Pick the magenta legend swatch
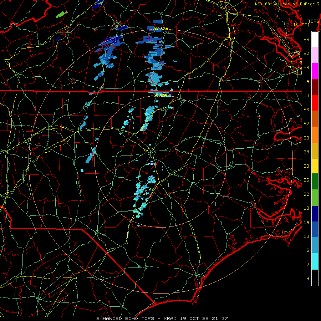Image resolution: width=321 pixels, height=321 pixels. pyautogui.click(x=315, y=71)
